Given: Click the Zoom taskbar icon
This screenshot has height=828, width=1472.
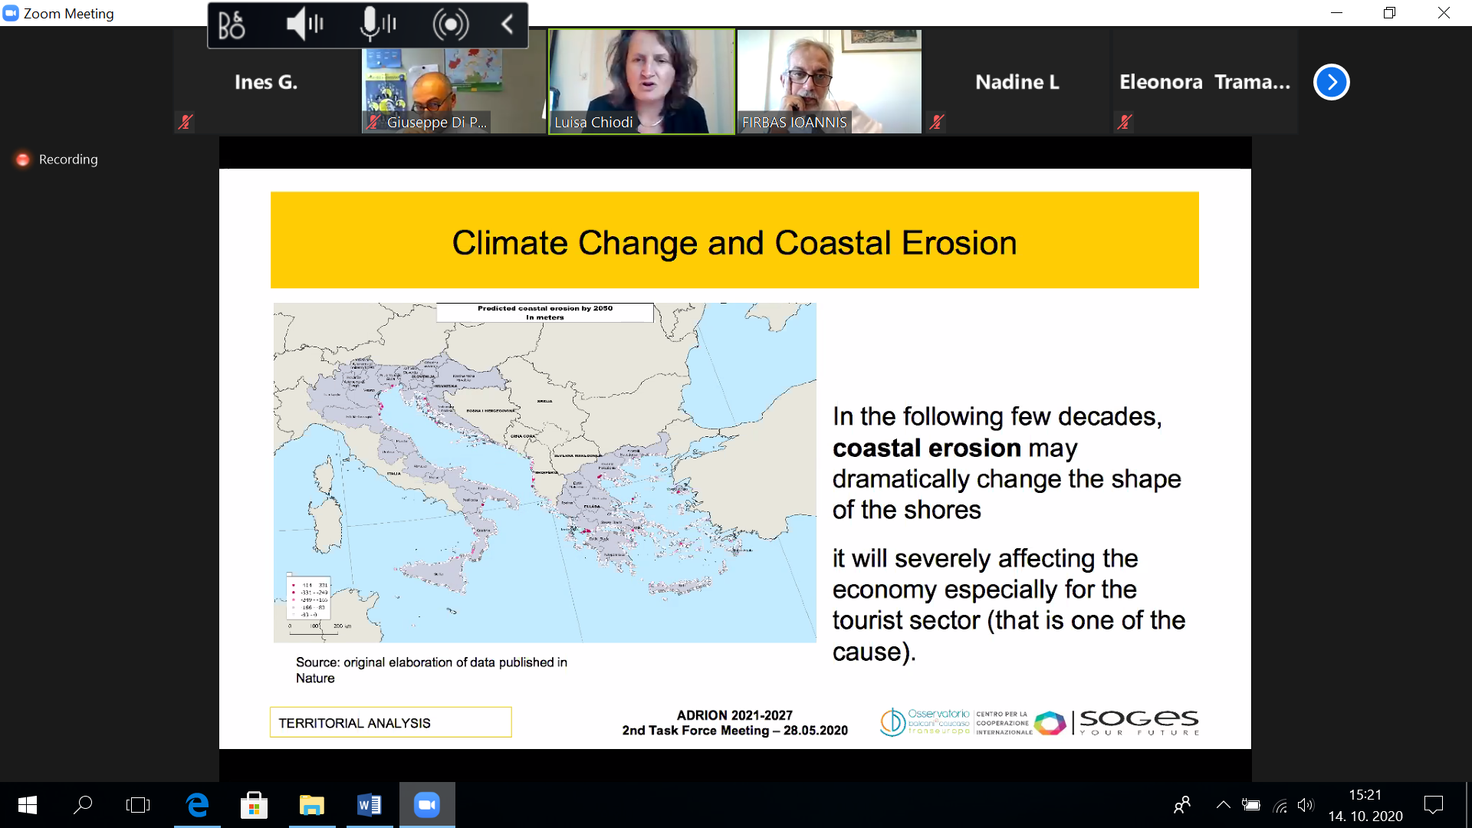Looking at the screenshot, I should pyautogui.click(x=426, y=805).
